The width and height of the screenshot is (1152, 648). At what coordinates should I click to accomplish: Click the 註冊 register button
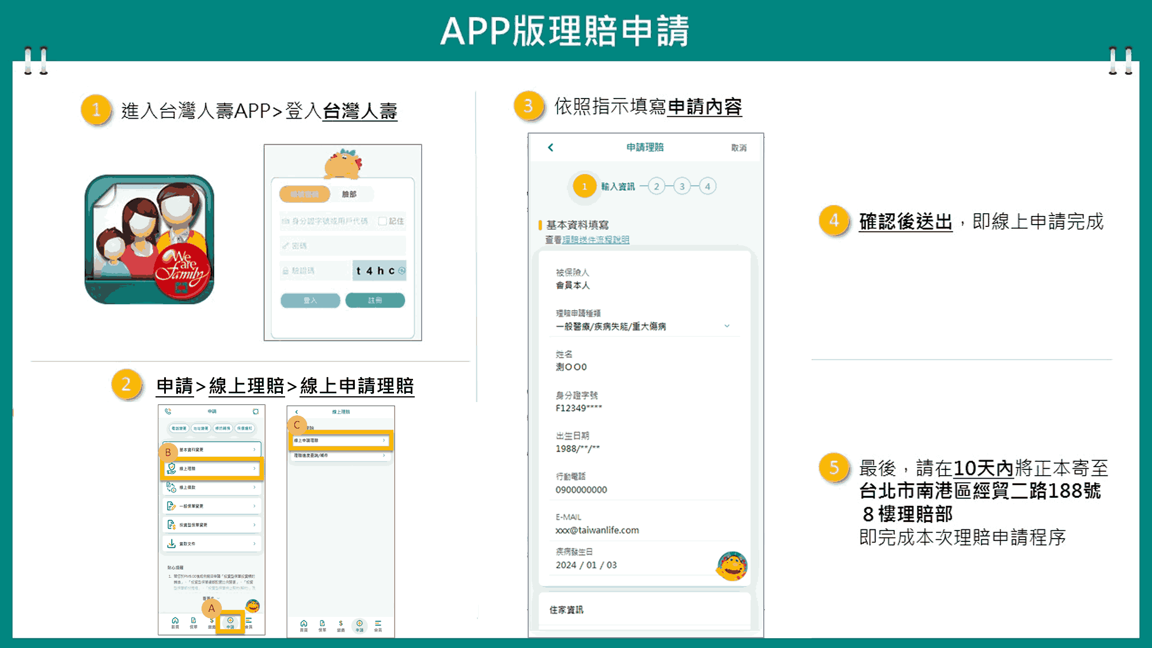[375, 300]
